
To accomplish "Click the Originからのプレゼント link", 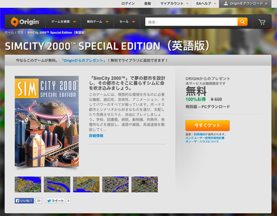I will (x=83, y=61).
